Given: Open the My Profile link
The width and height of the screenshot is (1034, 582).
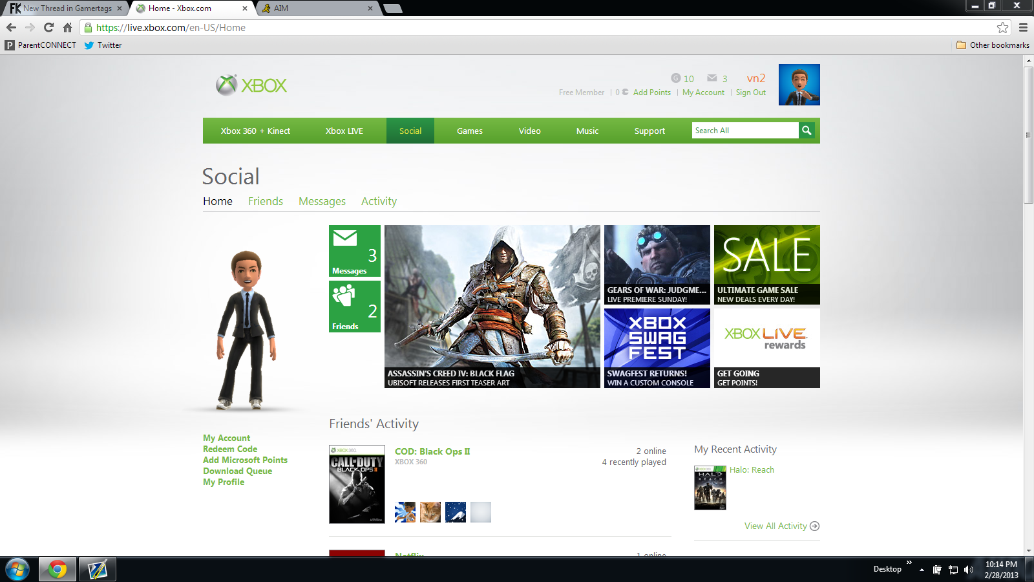Looking at the screenshot, I should pos(224,482).
